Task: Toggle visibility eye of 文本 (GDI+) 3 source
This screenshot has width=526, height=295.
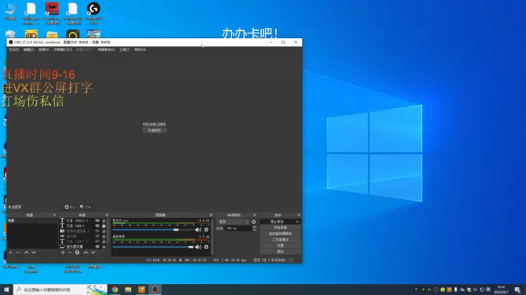Action: click(97, 221)
